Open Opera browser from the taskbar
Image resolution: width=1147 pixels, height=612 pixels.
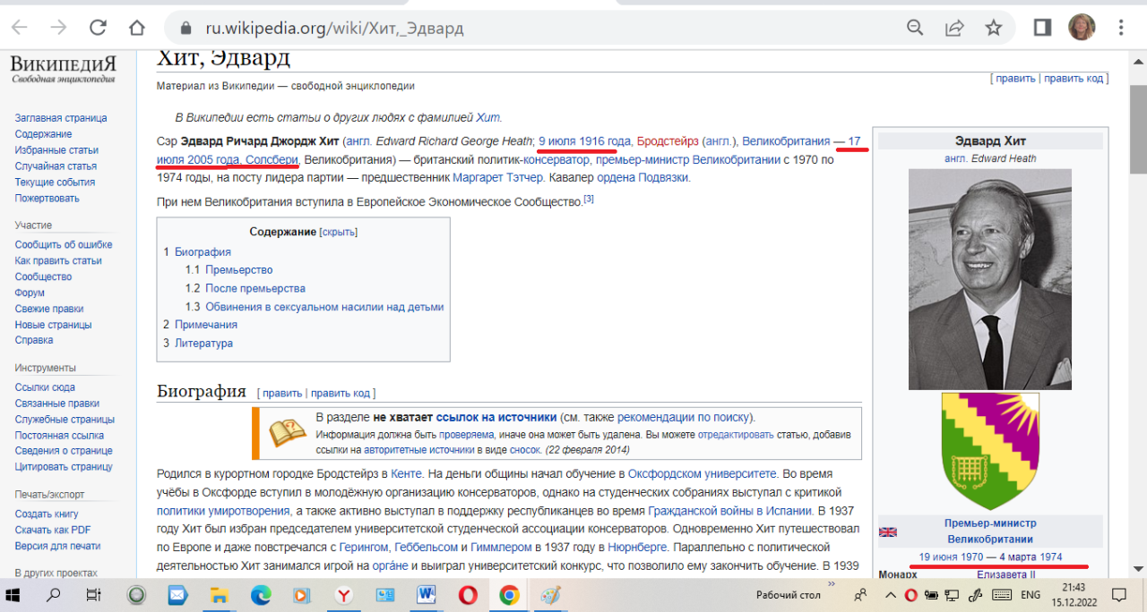tap(468, 594)
